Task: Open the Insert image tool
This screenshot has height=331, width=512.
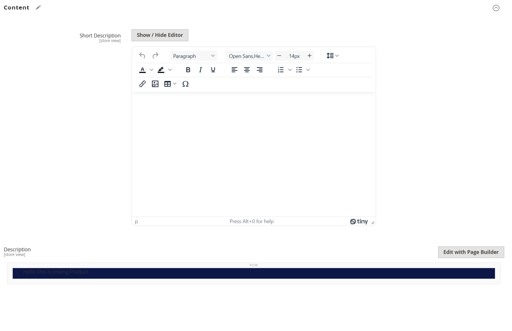Action: coord(155,84)
